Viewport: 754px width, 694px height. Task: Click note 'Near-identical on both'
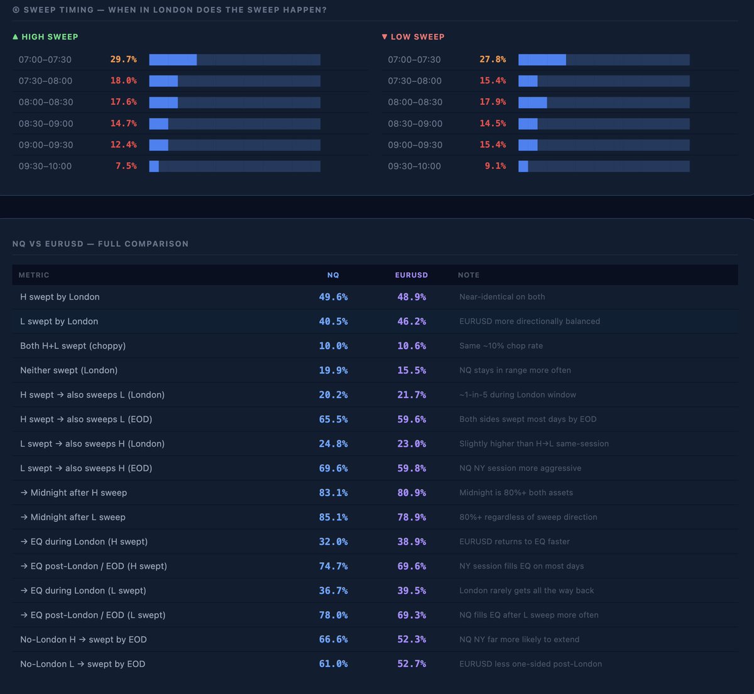tap(502, 297)
